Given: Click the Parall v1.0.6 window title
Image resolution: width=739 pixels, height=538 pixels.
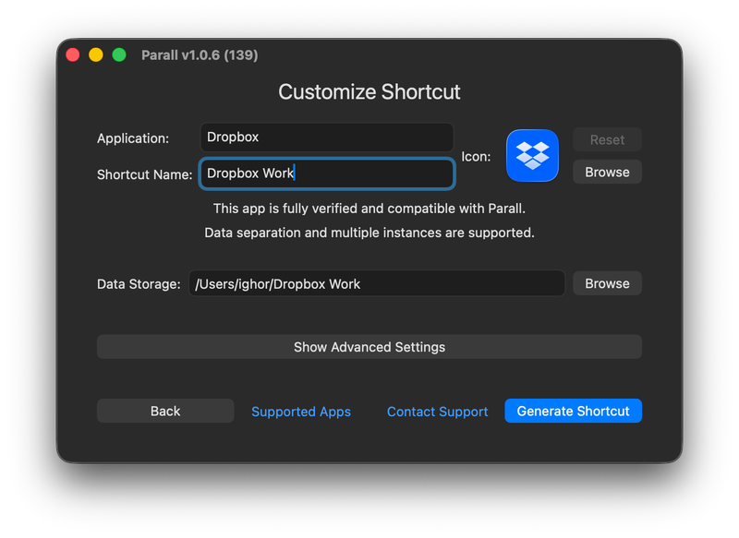Looking at the screenshot, I should coord(200,55).
